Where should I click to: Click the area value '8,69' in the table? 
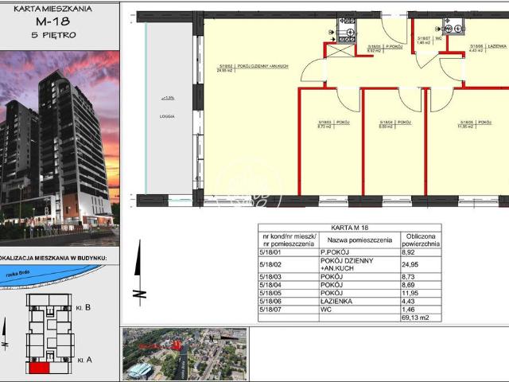pos(408,285)
